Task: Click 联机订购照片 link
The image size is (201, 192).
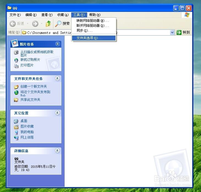Action: (x=30, y=60)
